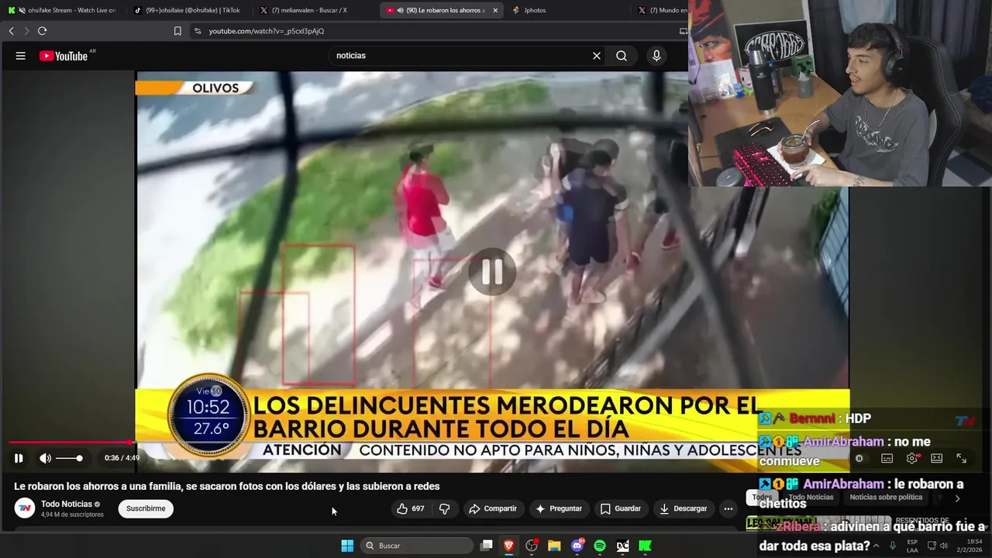992x558 pixels.
Task: Enter full screen mode
Action: click(961, 458)
